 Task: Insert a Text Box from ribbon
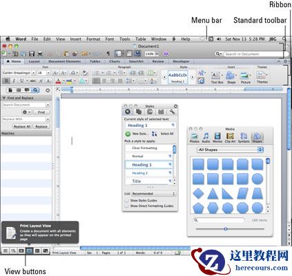(217, 77)
